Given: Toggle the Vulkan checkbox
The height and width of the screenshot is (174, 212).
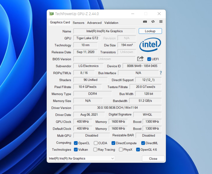Looking at the screenshot, I should tap(76, 150).
